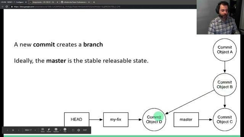
Task: Click the Commit Object C circle
Action: [x=225, y=119]
